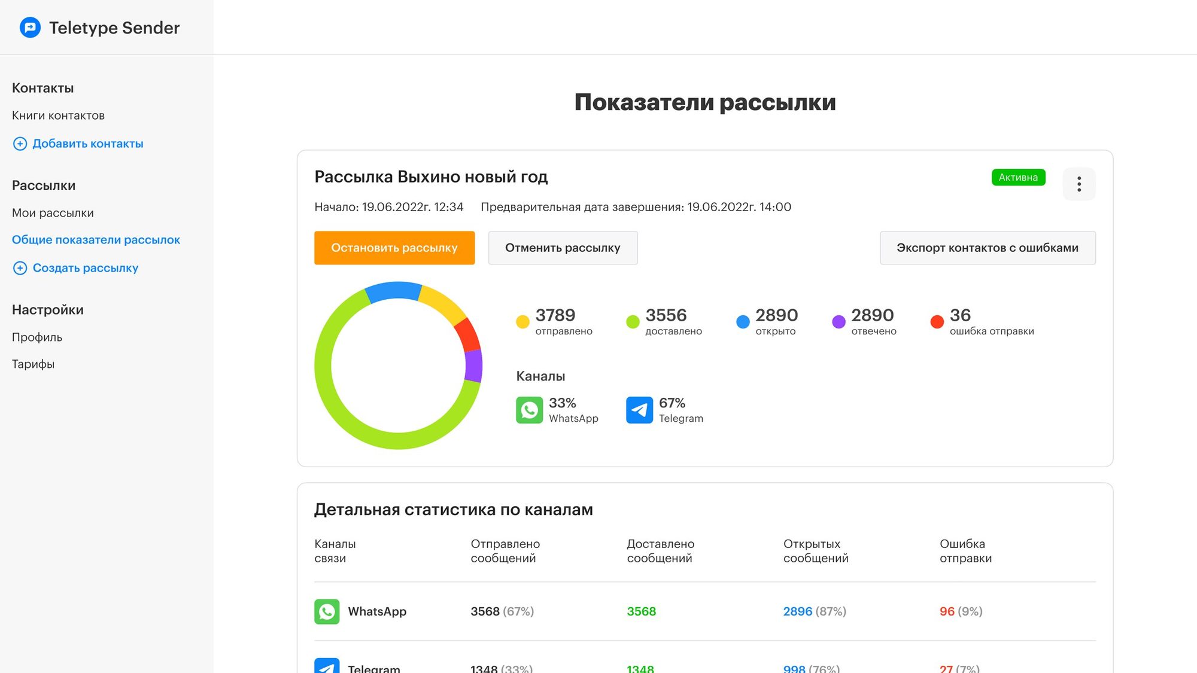The image size is (1197, 673).
Task: Click the plus icon beside Добавить контакты
Action: [x=20, y=144]
